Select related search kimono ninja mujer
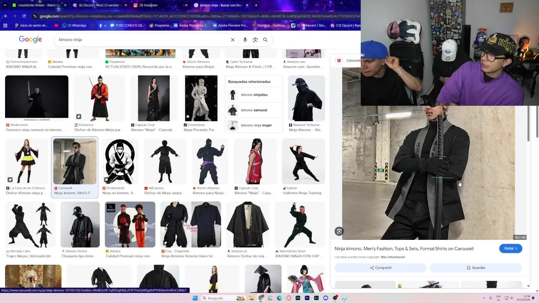 point(254,125)
